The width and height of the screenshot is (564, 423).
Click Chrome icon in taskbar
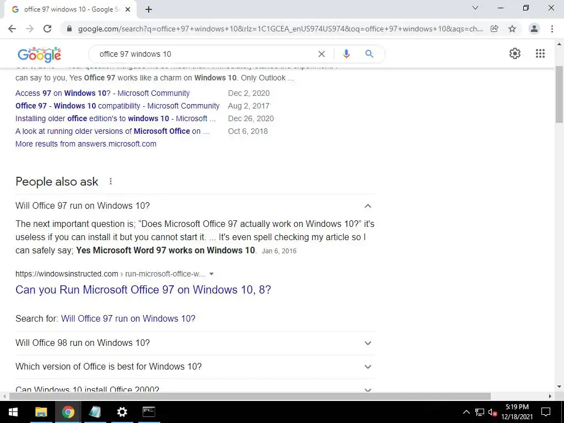[68, 412]
